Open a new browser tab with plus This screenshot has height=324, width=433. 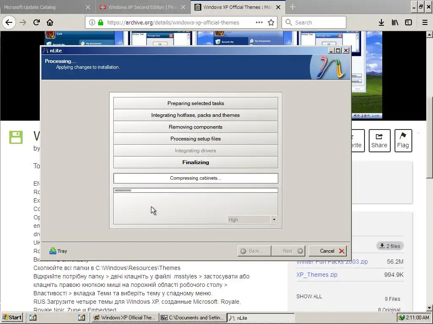coord(293,7)
